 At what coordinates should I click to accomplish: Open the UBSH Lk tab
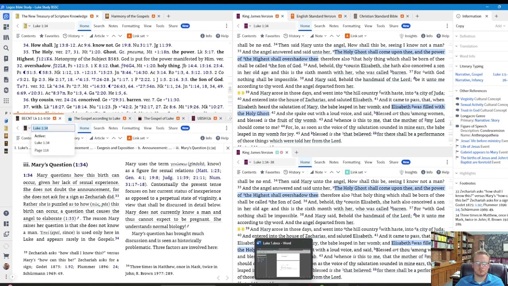click(x=204, y=118)
